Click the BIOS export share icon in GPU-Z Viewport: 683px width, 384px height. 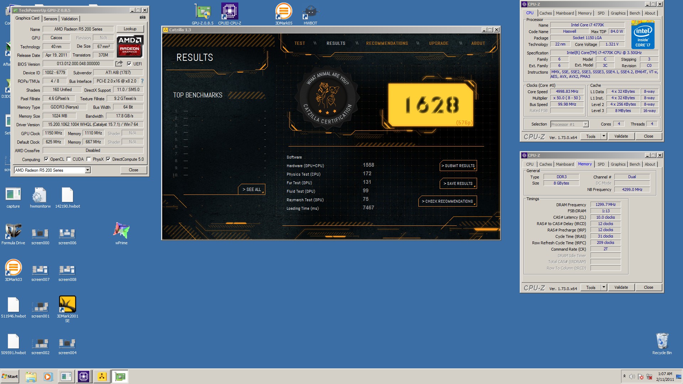click(x=119, y=64)
